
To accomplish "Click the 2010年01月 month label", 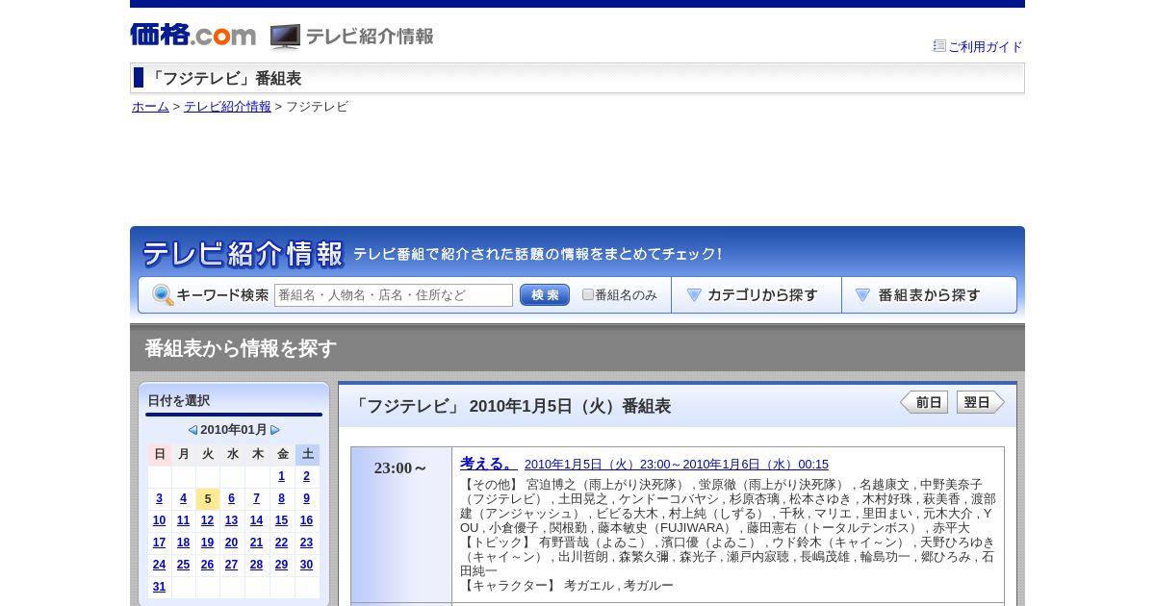I will point(234,430).
